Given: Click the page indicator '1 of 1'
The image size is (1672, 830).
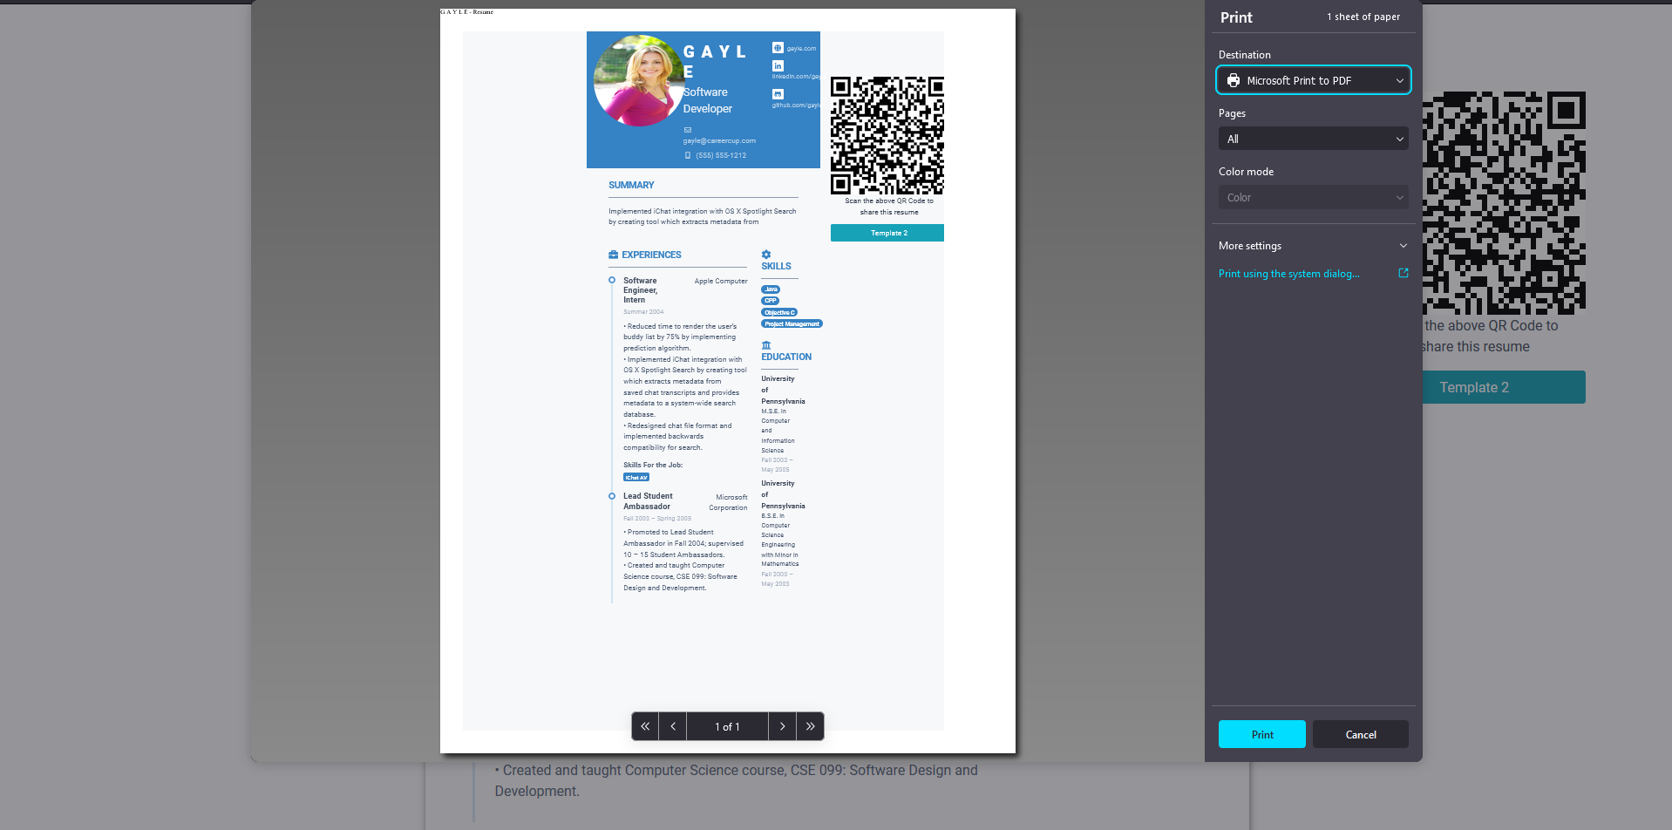Looking at the screenshot, I should [727, 726].
